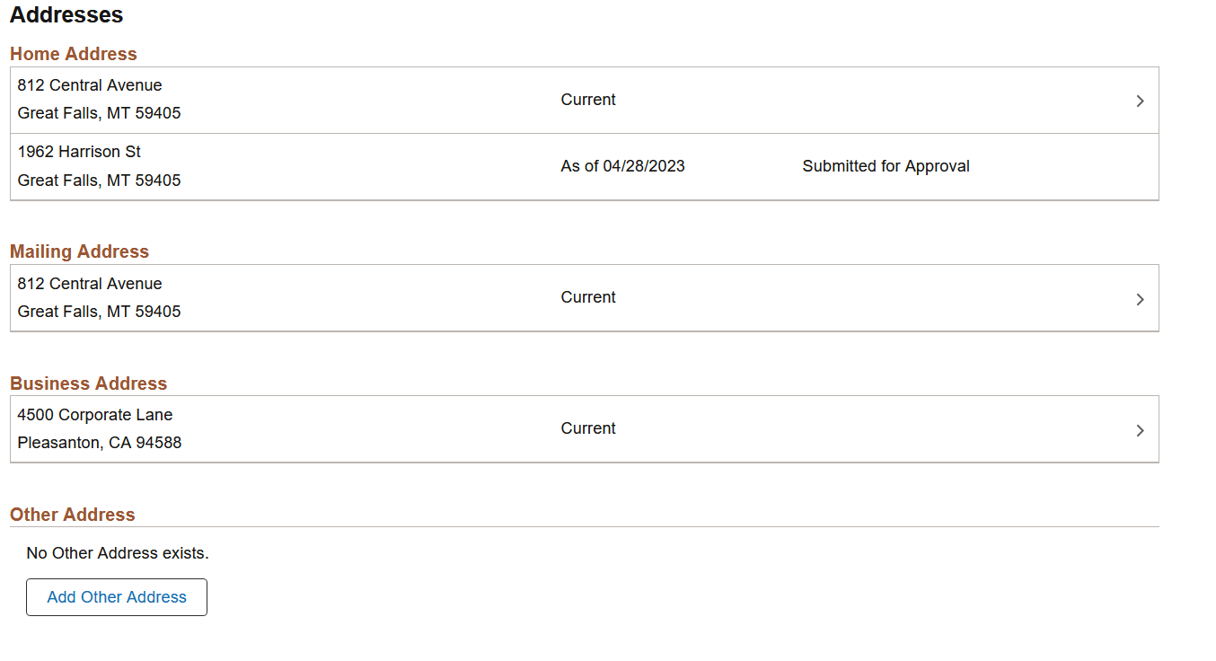Click the Business Address section header

tap(88, 383)
